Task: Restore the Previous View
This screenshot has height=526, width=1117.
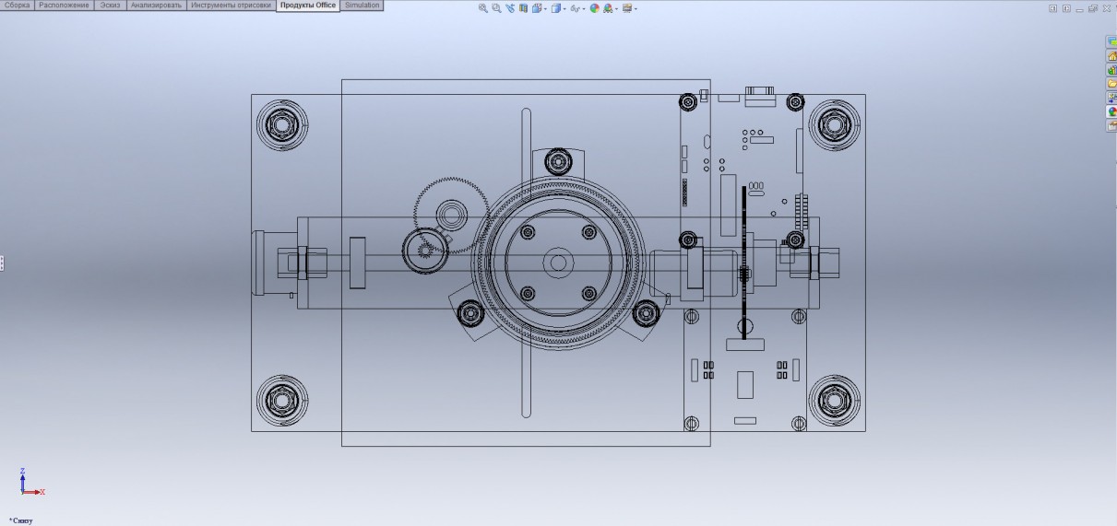Action: click(x=511, y=8)
